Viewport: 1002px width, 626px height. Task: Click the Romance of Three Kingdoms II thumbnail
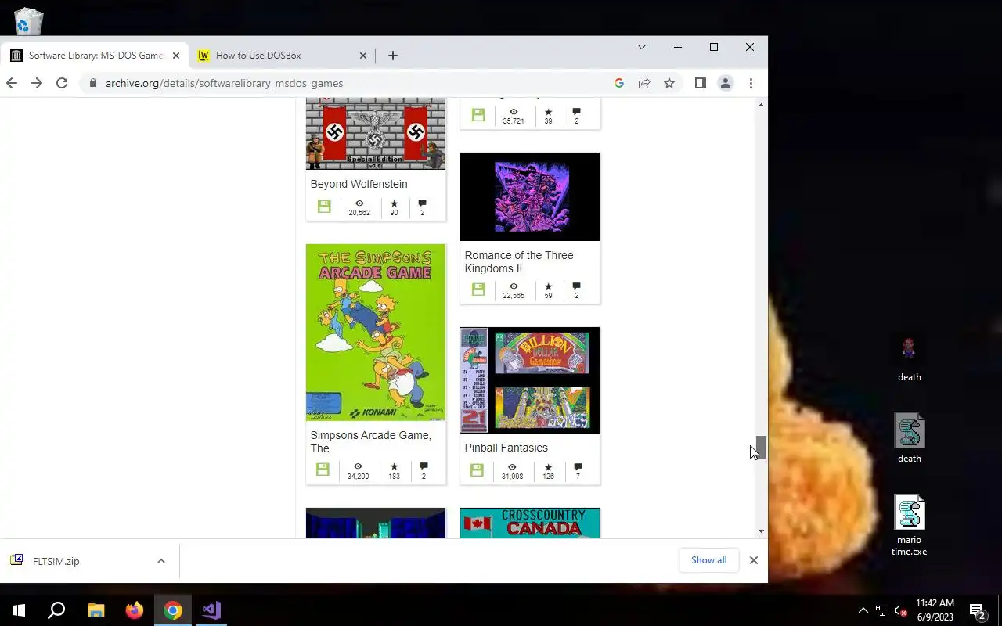click(x=530, y=196)
